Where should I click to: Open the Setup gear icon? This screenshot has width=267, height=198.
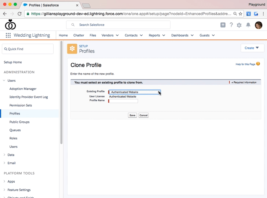pos(239,25)
